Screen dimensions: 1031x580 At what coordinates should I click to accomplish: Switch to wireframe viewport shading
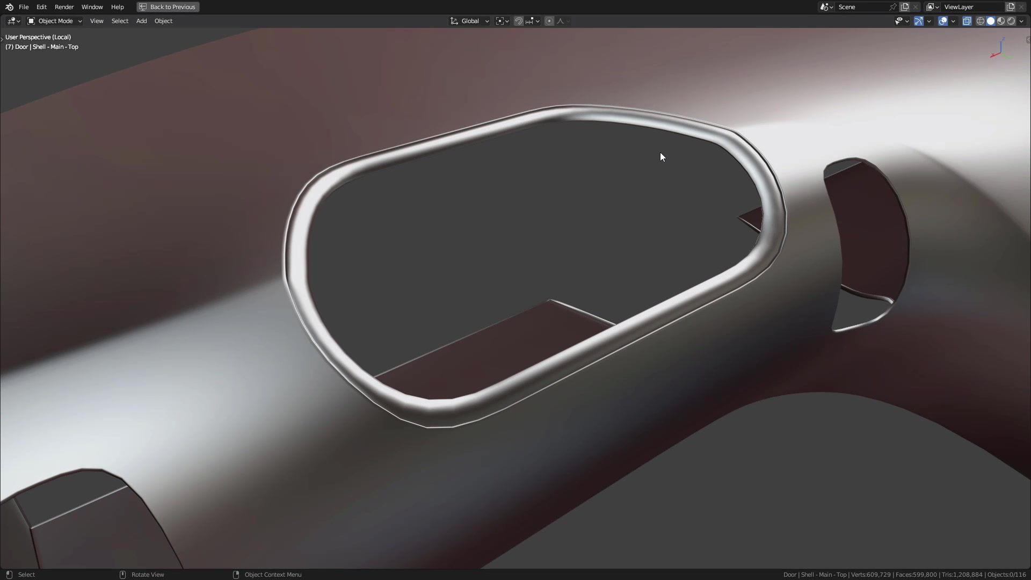981,21
